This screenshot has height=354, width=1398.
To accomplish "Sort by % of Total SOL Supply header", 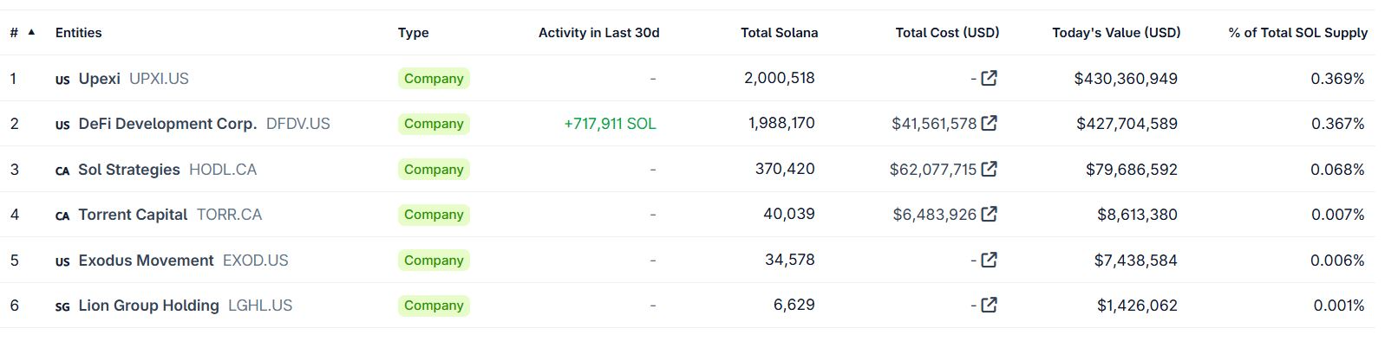I will [1297, 33].
